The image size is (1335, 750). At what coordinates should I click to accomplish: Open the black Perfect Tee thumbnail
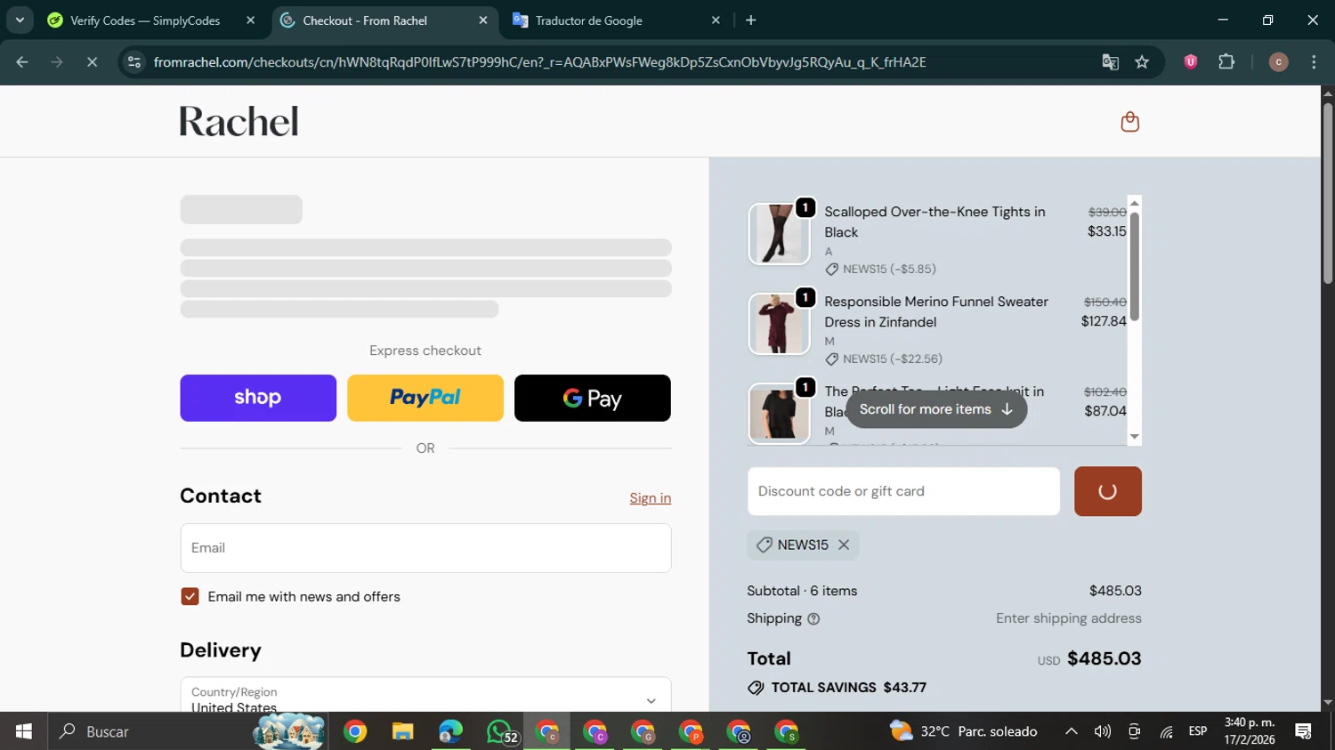(x=779, y=413)
